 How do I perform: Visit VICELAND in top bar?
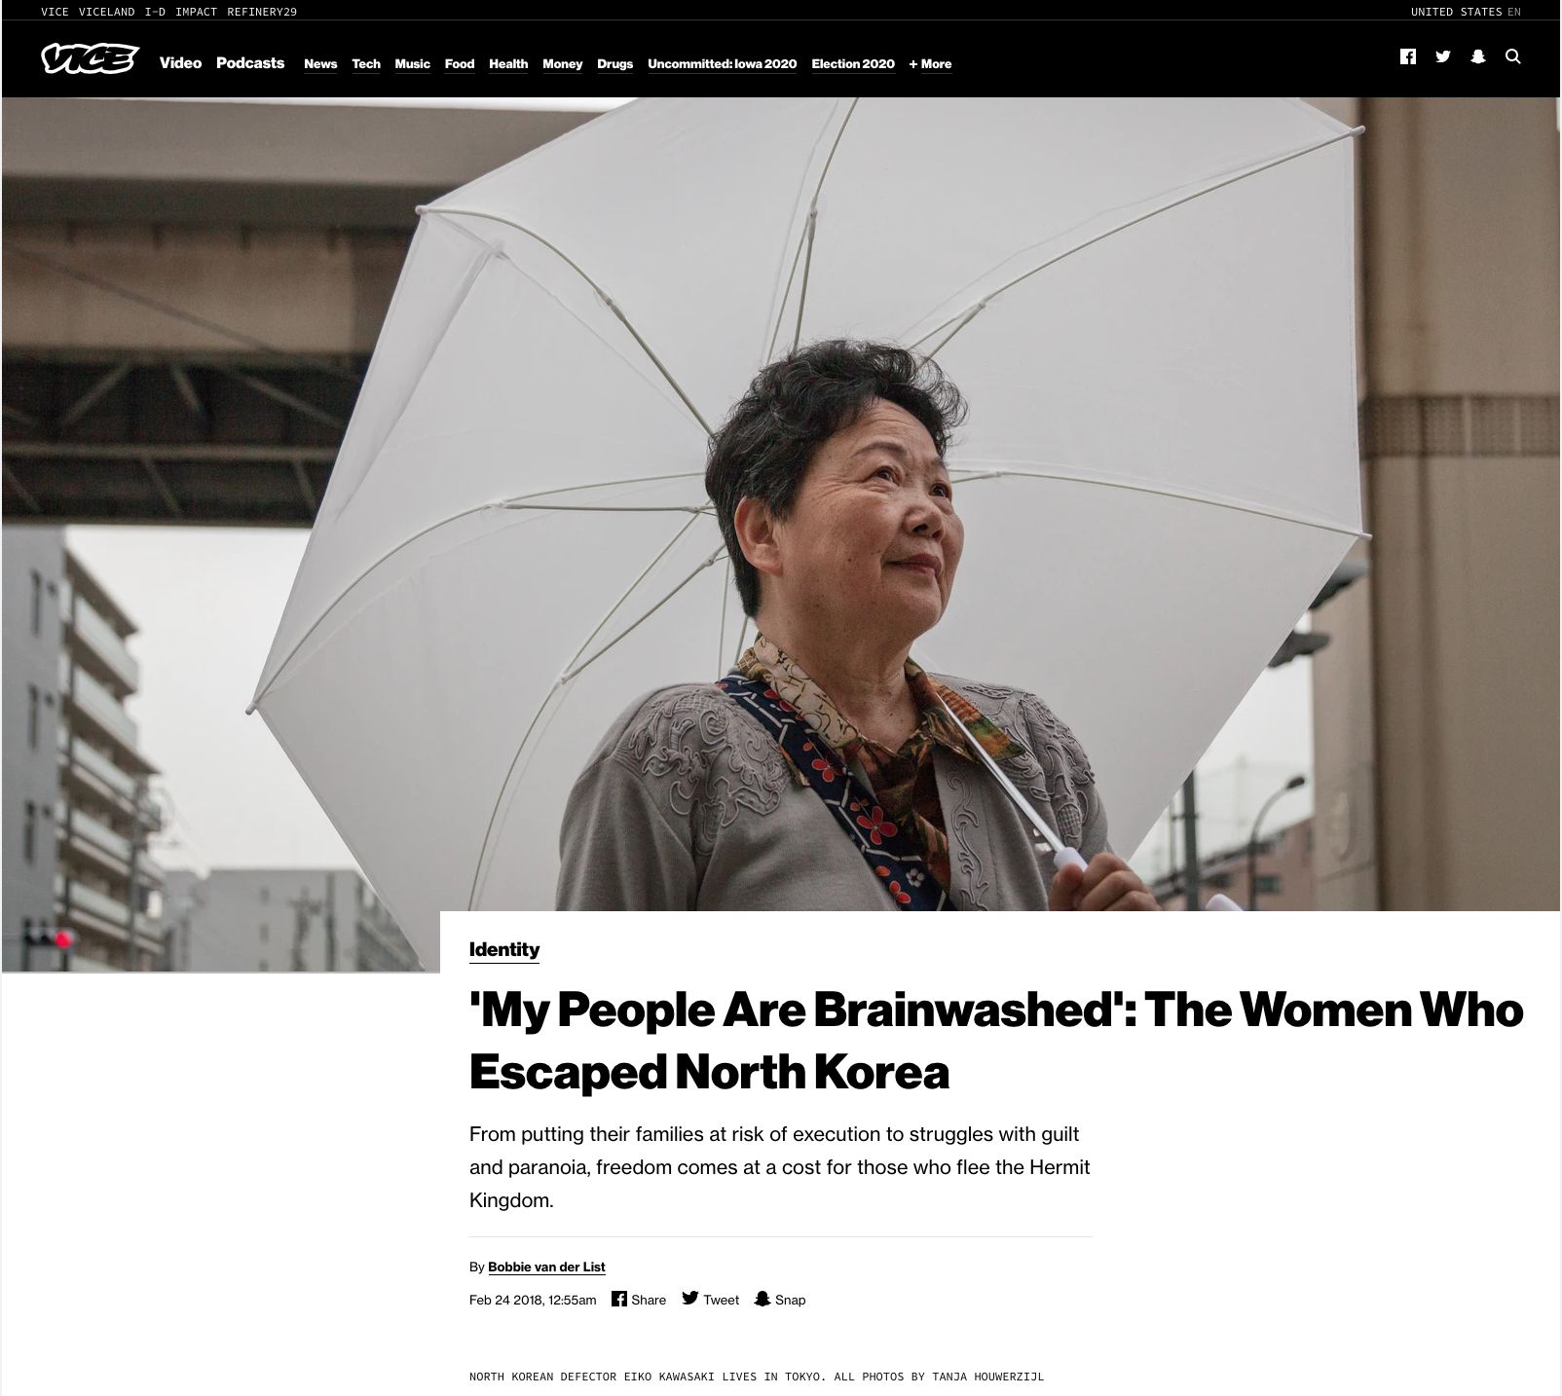[x=107, y=12]
